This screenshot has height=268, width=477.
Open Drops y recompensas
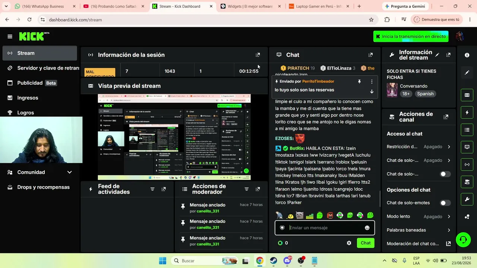click(x=40, y=187)
